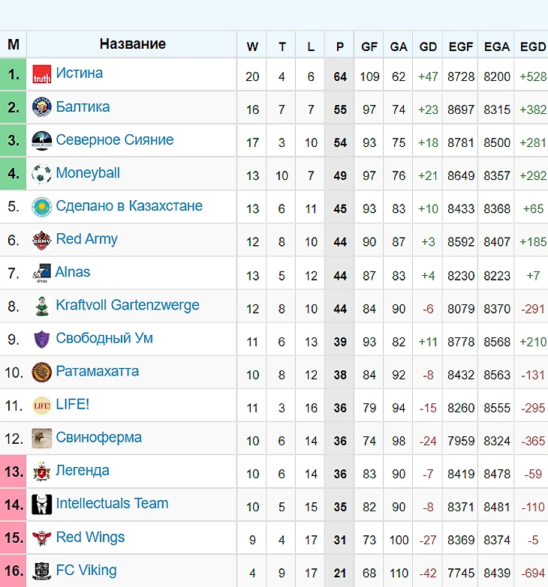Click the purple shield icon of Свободный Ум
This screenshot has width=548, height=587.
pyautogui.click(x=41, y=339)
